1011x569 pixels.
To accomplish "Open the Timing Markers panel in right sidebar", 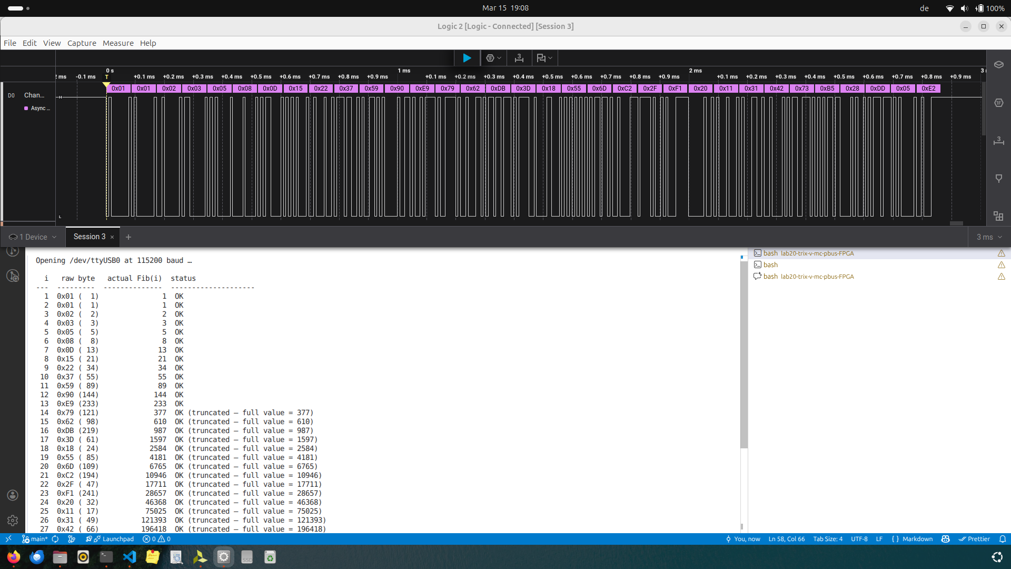I will click(x=1000, y=141).
